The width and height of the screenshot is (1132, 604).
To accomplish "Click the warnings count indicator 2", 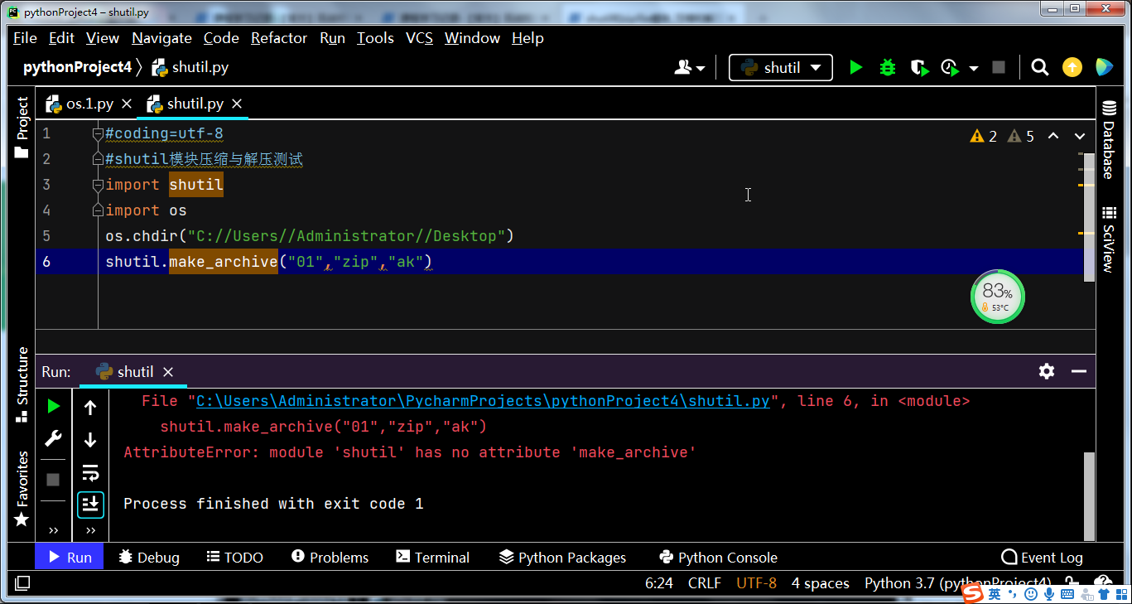I will click(984, 137).
